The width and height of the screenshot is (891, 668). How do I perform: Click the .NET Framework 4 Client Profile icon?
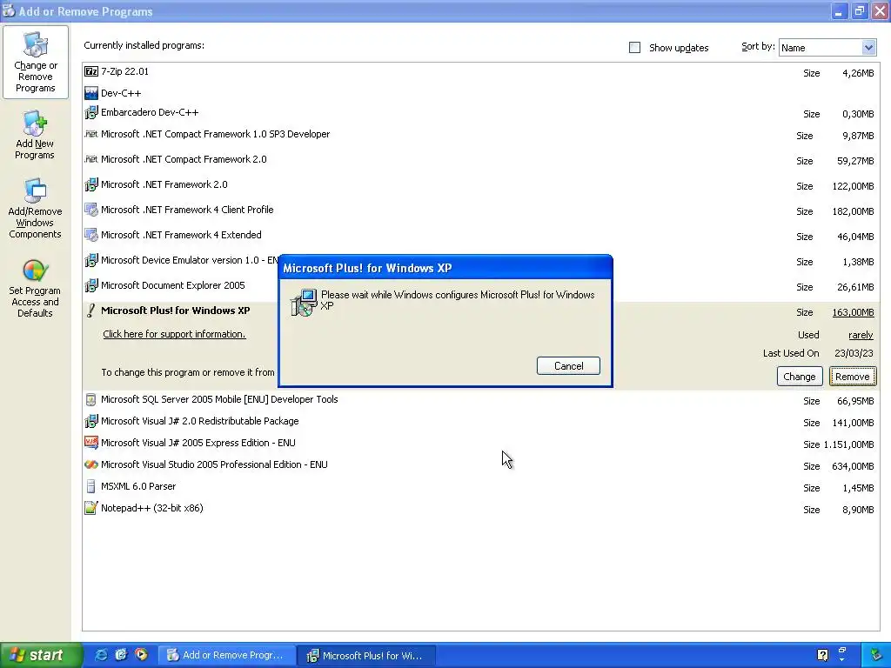tap(90, 210)
